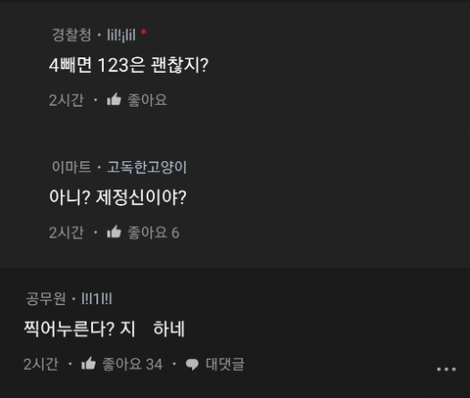Click the '좋아요 34' like label
The height and width of the screenshot is (398, 470).
tap(132, 363)
